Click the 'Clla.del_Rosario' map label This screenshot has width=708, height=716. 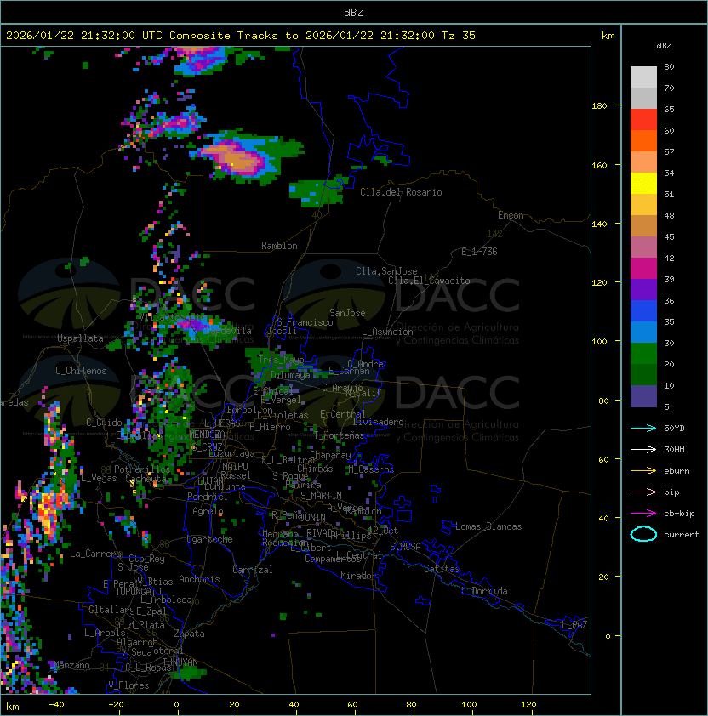pyautogui.click(x=401, y=192)
